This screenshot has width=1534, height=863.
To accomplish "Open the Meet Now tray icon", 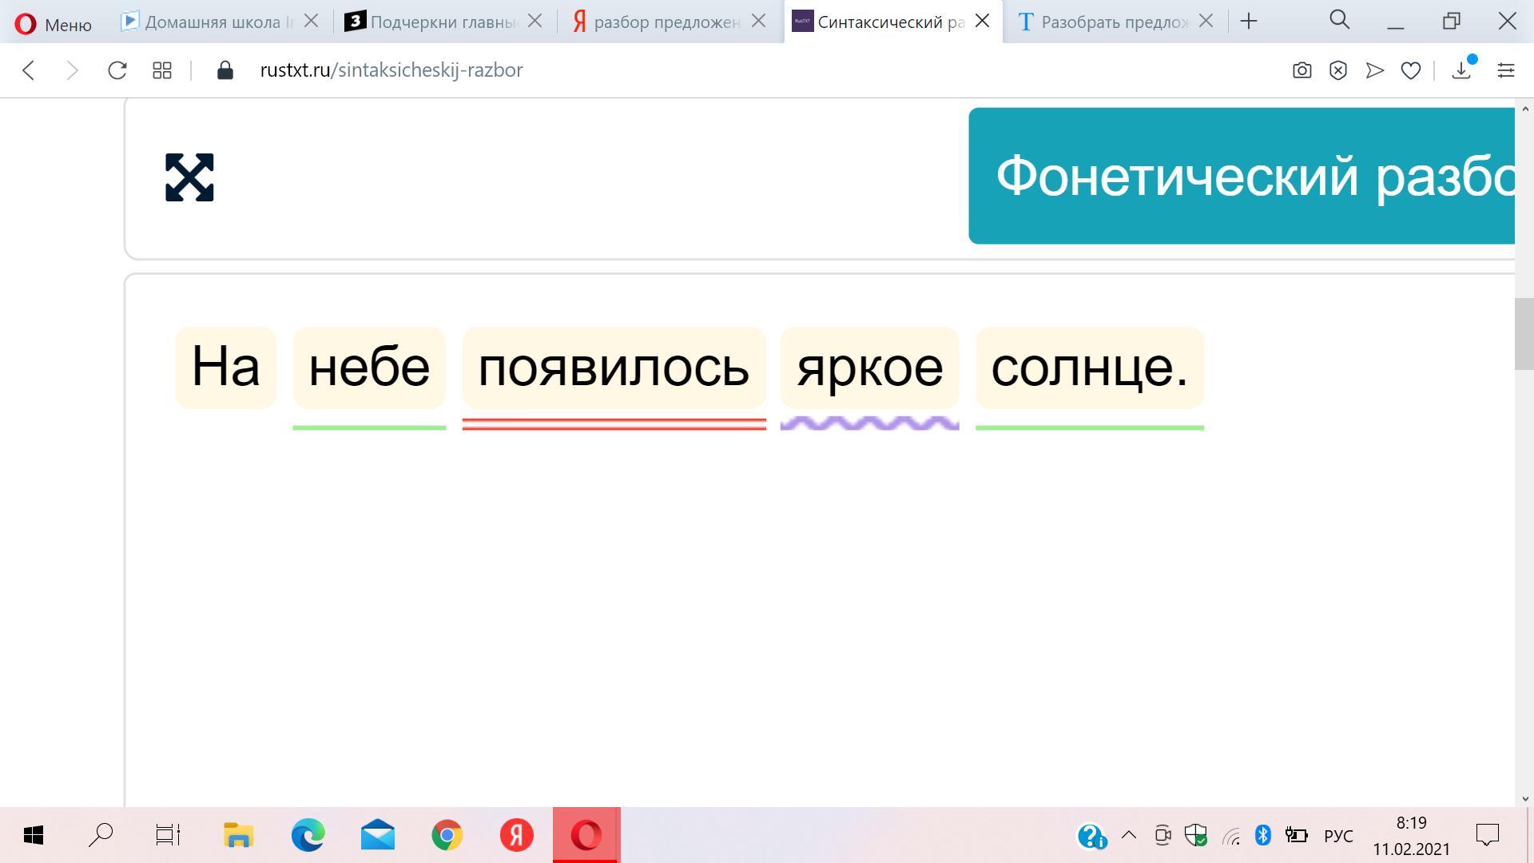I will (1163, 836).
